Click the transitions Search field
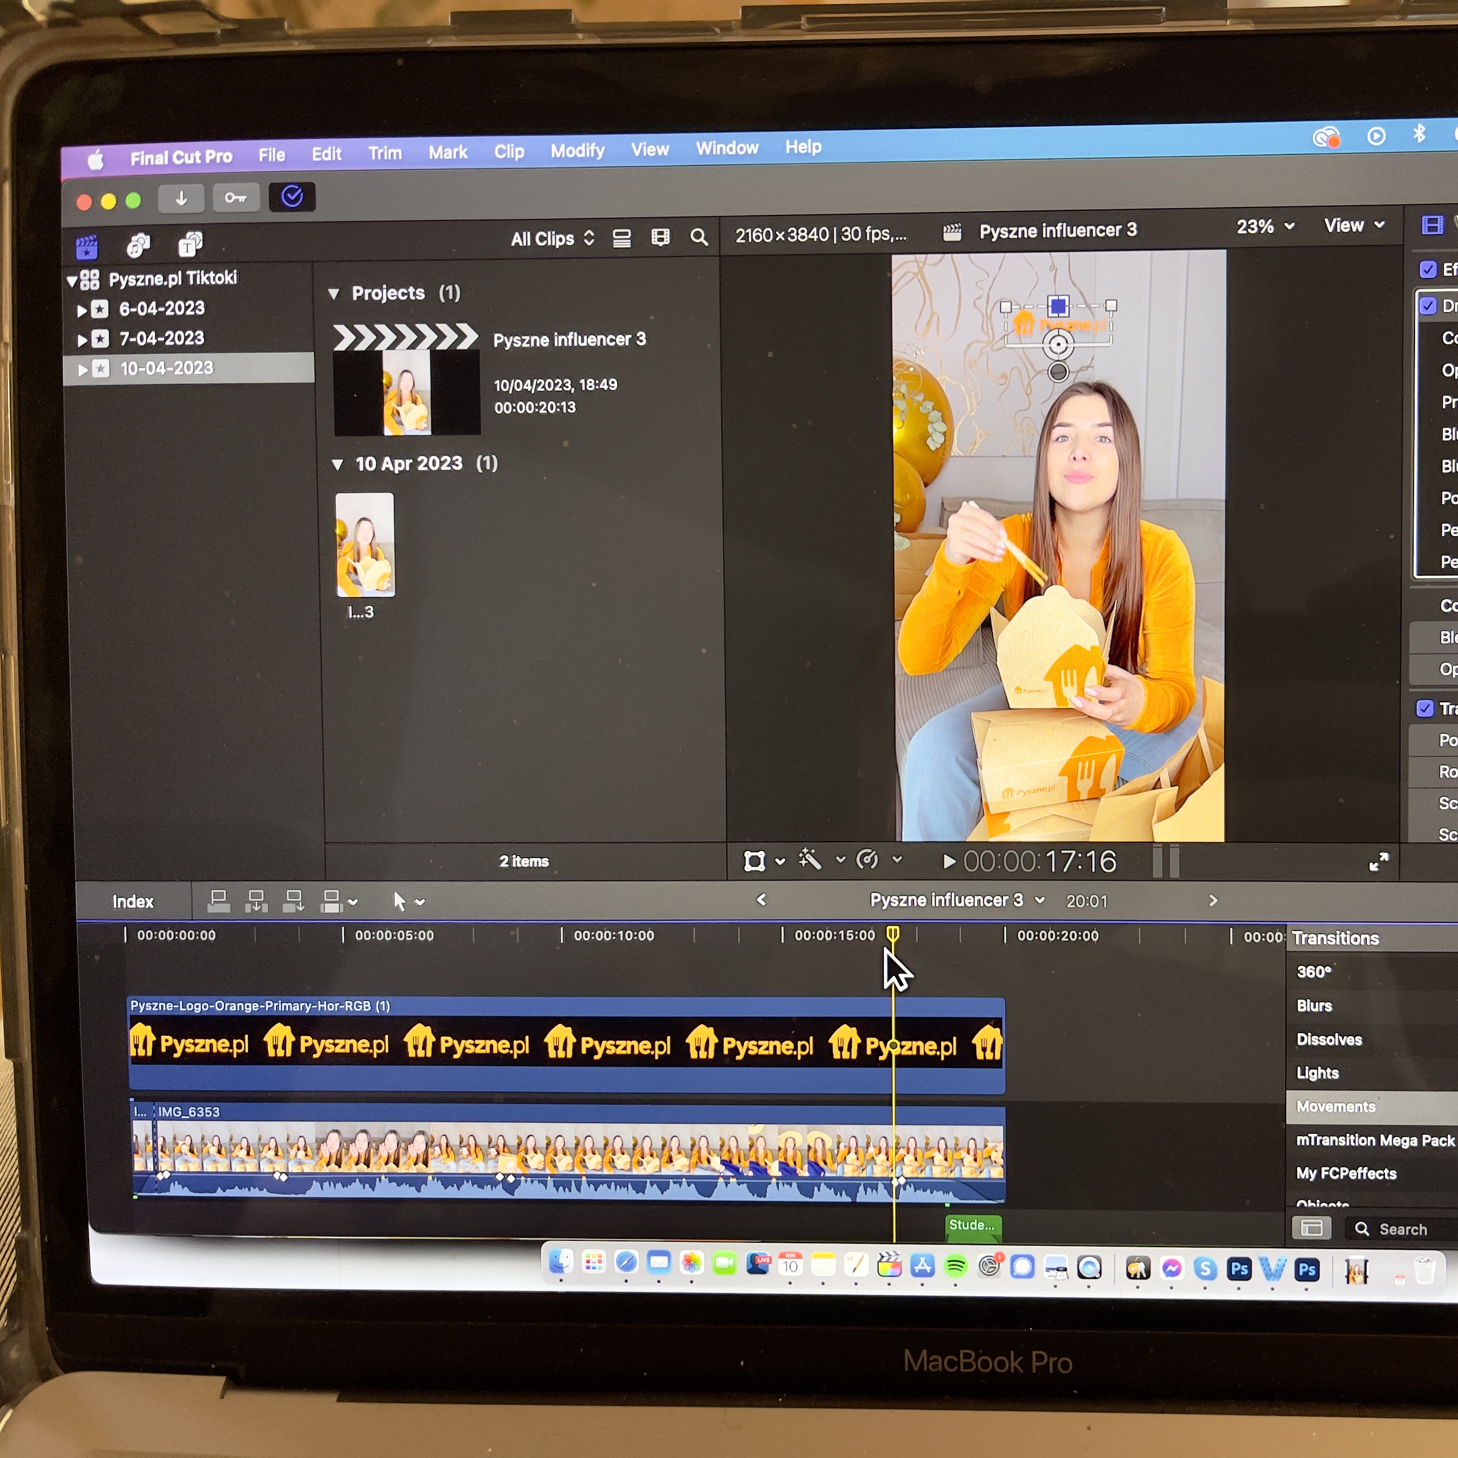This screenshot has width=1458, height=1458. pyautogui.click(x=1402, y=1229)
